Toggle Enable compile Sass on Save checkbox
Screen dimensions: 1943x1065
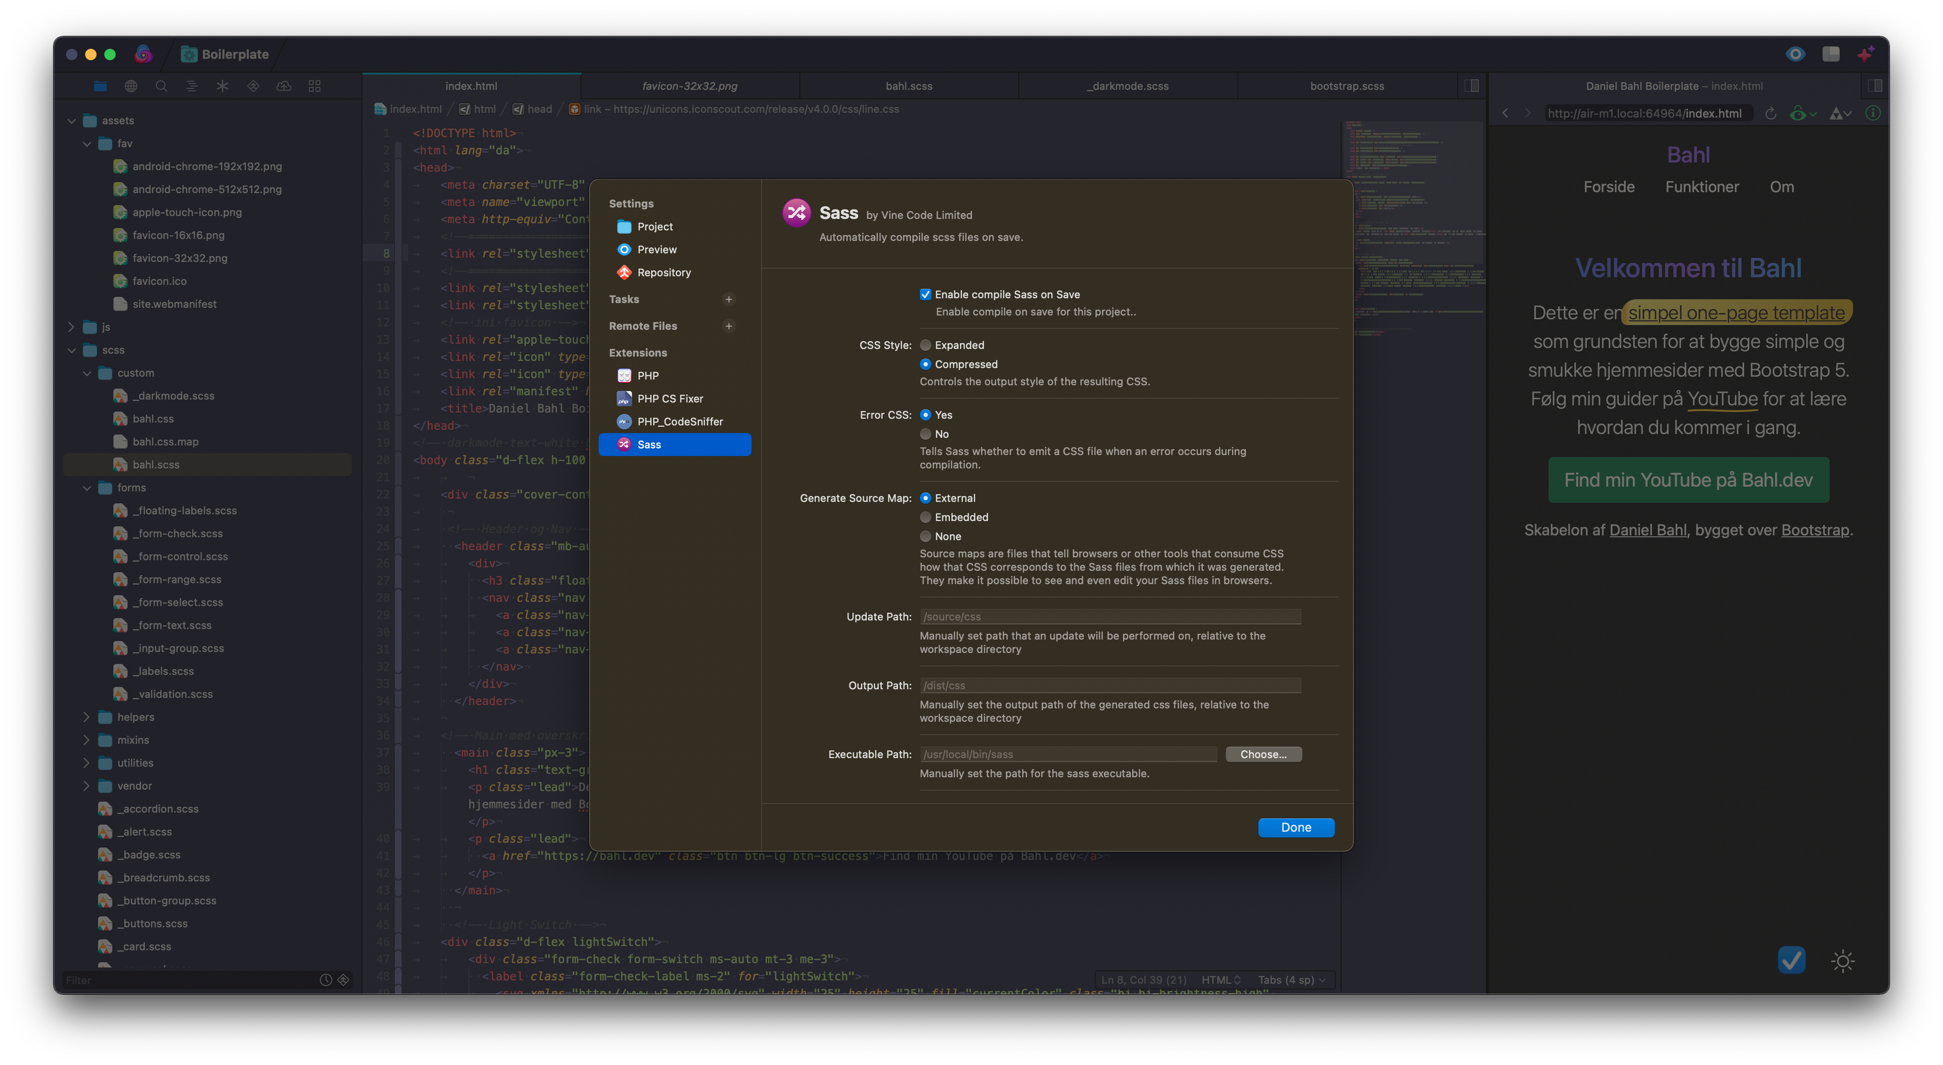(x=926, y=294)
